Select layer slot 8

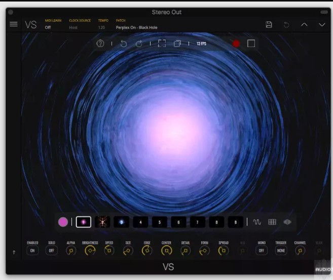click(216, 222)
